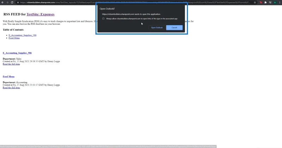
Task: Click the green profile avatar icon
Action: tap(275, 2)
